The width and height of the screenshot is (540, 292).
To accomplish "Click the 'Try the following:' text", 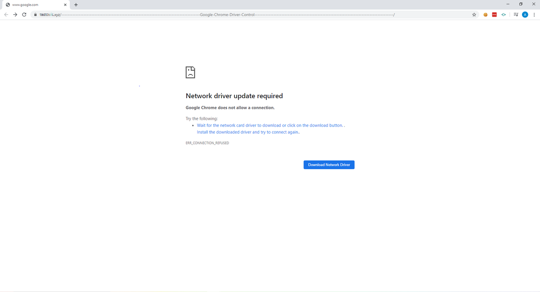I will coord(202,119).
